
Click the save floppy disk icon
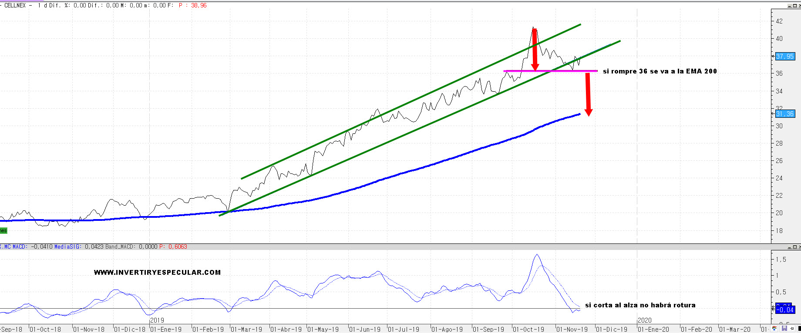784,329
